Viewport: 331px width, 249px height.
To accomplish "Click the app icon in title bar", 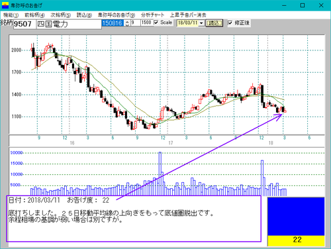I will pos(5,5).
